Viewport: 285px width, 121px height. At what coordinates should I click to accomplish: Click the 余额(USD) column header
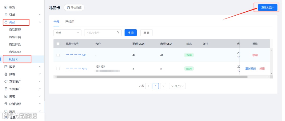(166, 44)
